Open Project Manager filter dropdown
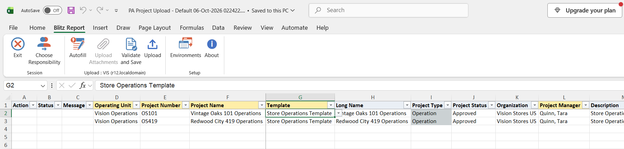 pos(586,105)
